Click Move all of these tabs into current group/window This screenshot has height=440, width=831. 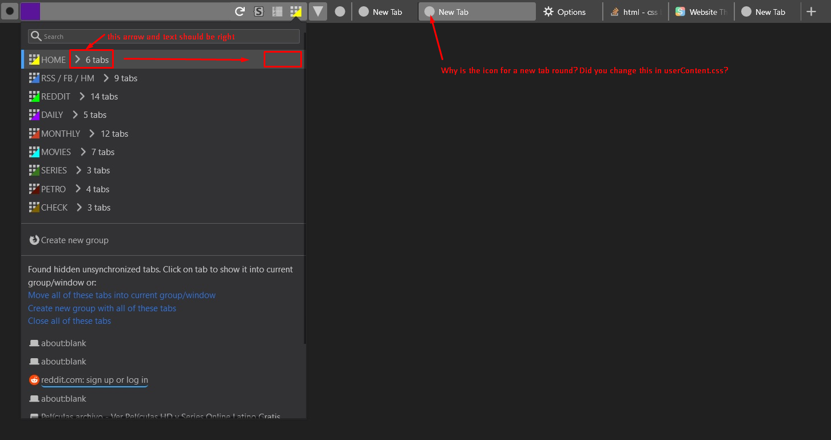[x=122, y=295]
